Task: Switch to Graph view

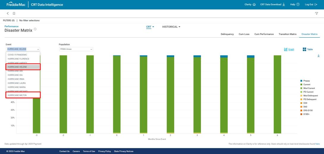Action: click(x=289, y=49)
